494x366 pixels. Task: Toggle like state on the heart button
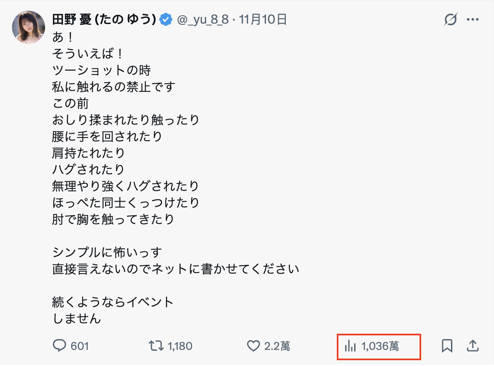[254, 346]
